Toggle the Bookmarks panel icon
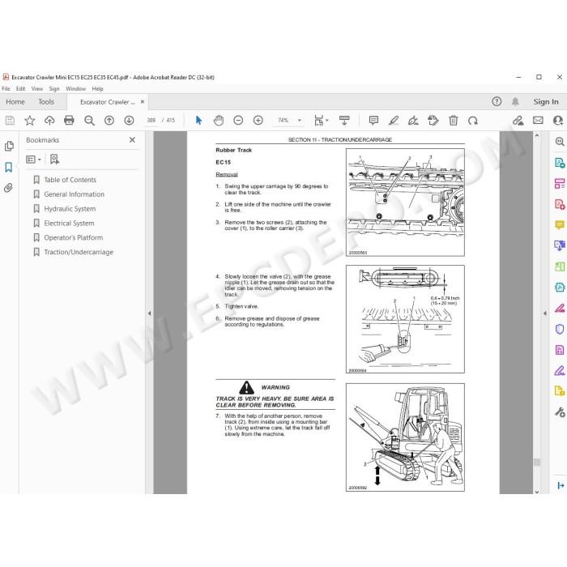Image resolution: width=567 pixels, height=567 pixels. click(x=9, y=167)
